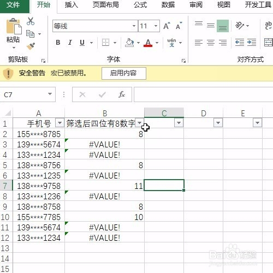Select row 7 header
Image resolution: width=273 pixels, height=273 pixels.
[6, 186]
